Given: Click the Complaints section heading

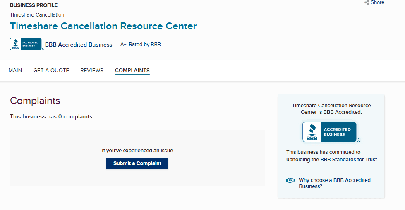Looking at the screenshot, I should [35, 101].
